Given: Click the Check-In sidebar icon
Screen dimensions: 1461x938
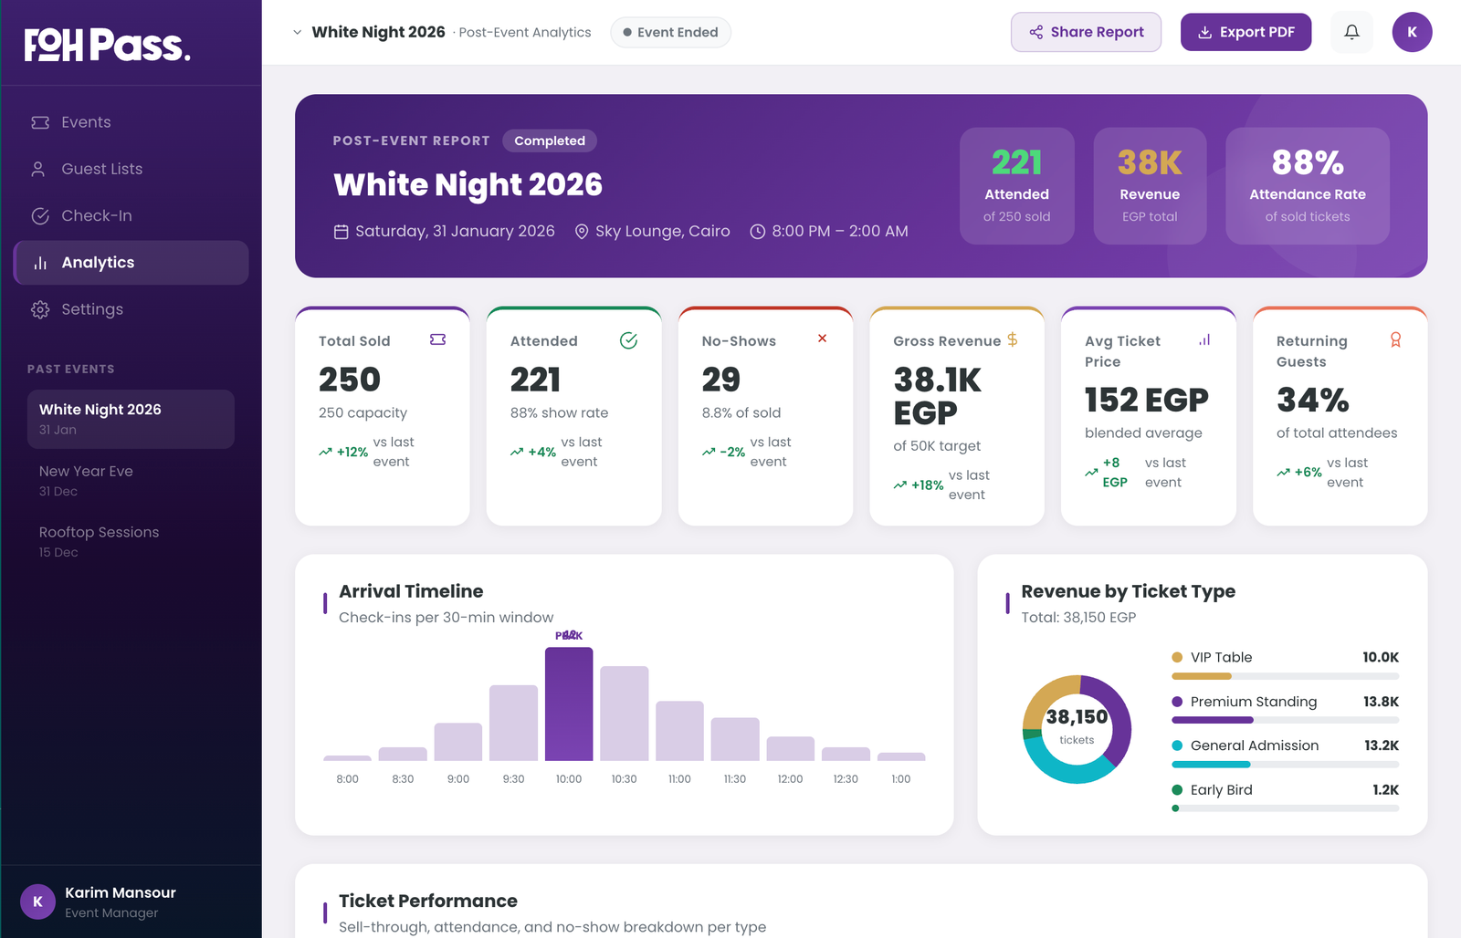Looking at the screenshot, I should tap(39, 215).
